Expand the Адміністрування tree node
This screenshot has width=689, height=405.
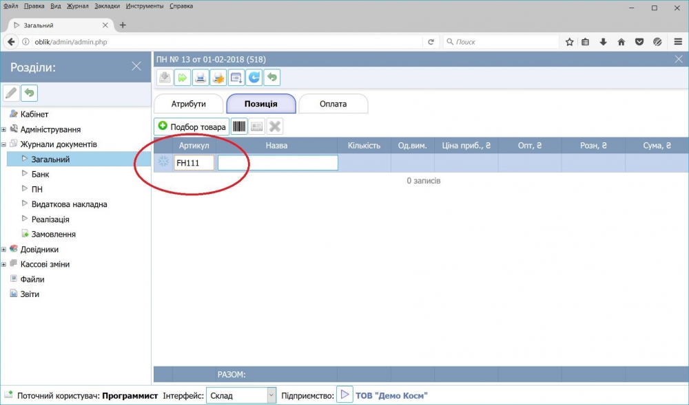[x=3, y=130]
